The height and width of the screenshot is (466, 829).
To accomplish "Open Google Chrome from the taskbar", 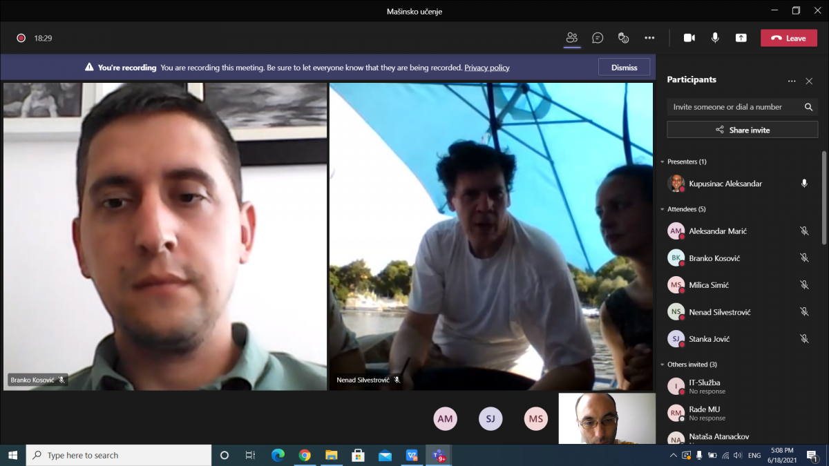I will click(305, 455).
